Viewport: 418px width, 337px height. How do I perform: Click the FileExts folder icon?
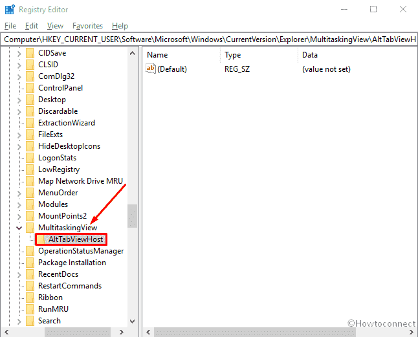[x=30, y=135]
